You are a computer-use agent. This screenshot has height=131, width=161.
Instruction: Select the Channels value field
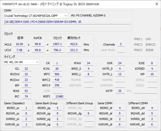(121, 44)
